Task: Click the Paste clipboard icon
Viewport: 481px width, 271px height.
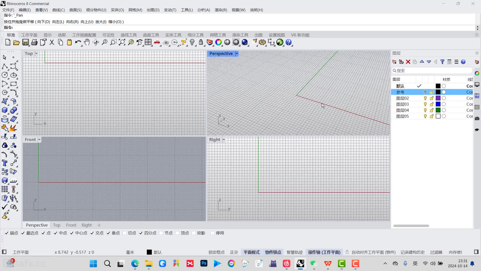Action: coord(69,42)
